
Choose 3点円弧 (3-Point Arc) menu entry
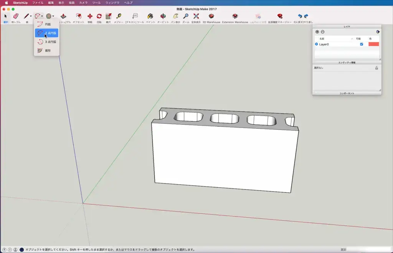[46, 42]
